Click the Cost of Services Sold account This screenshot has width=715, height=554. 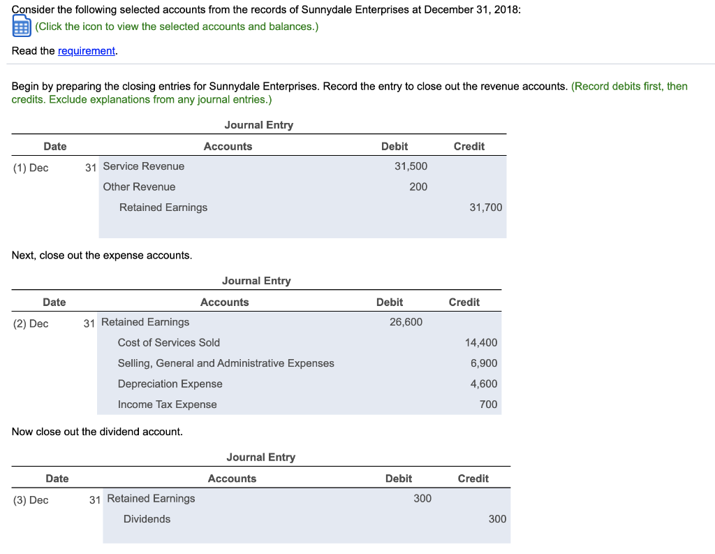pos(169,342)
